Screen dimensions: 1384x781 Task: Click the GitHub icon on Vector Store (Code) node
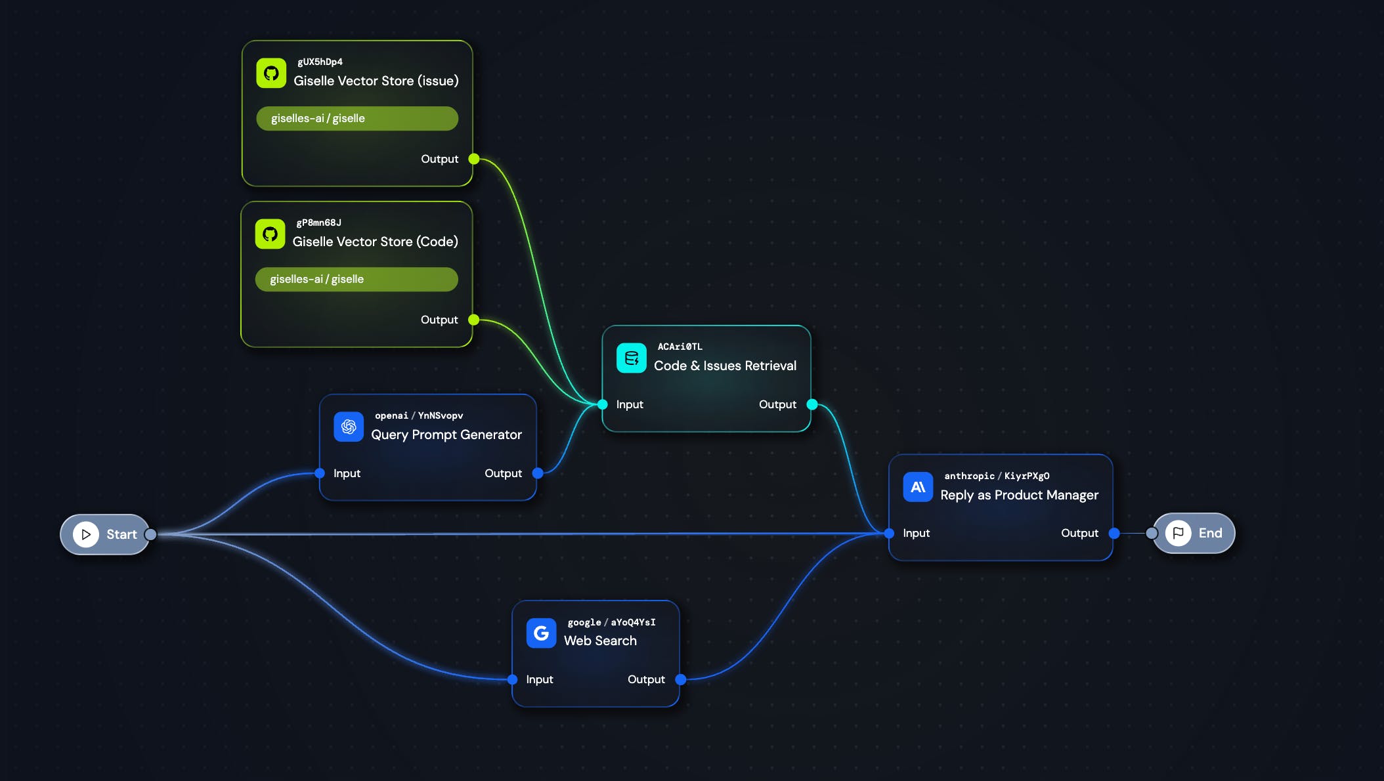[x=270, y=234]
